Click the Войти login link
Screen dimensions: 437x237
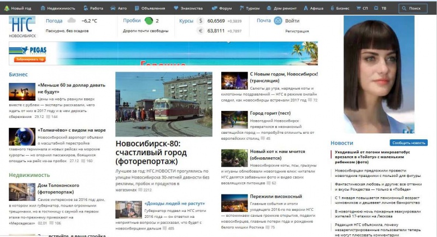point(292,21)
